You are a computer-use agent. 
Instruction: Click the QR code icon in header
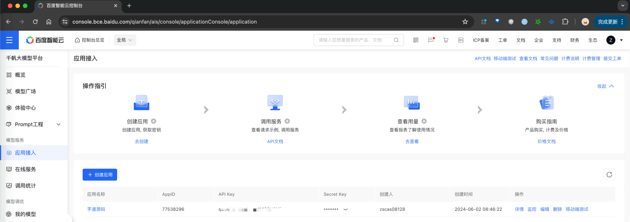coord(416,40)
